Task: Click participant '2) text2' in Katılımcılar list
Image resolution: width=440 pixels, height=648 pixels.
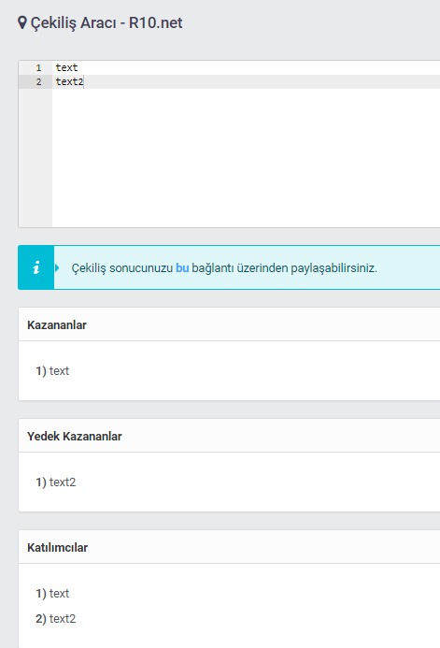Action: [x=56, y=618]
